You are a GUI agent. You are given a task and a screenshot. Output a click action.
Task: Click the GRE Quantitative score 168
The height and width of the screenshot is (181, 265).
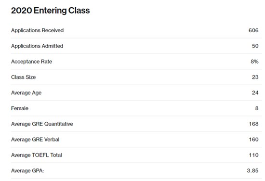point(253,124)
